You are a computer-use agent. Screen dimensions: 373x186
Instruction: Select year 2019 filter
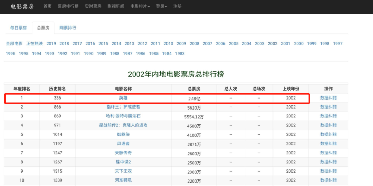pos(51,44)
